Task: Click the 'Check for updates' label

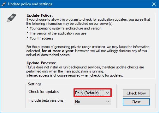Action: 44,92
